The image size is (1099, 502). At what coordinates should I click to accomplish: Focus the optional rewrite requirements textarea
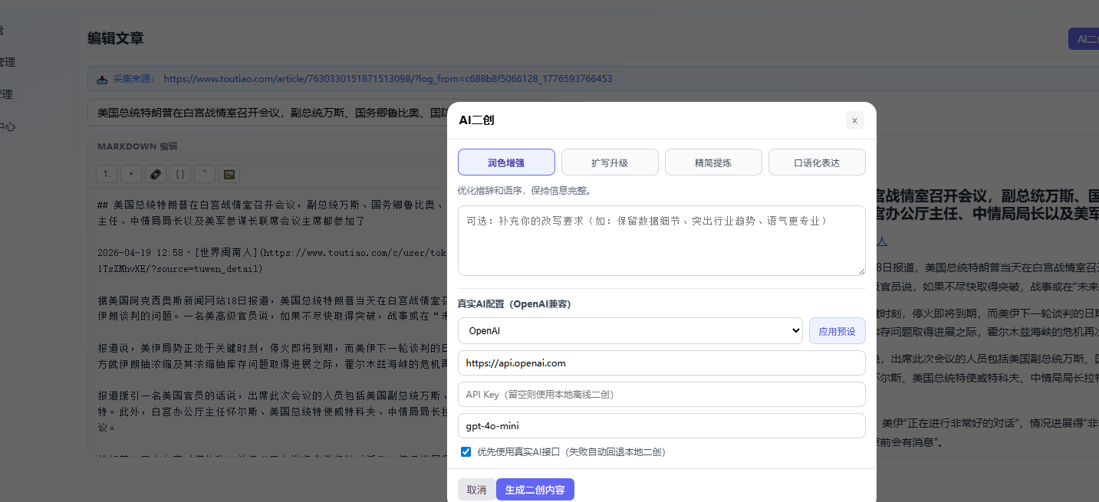click(661, 241)
